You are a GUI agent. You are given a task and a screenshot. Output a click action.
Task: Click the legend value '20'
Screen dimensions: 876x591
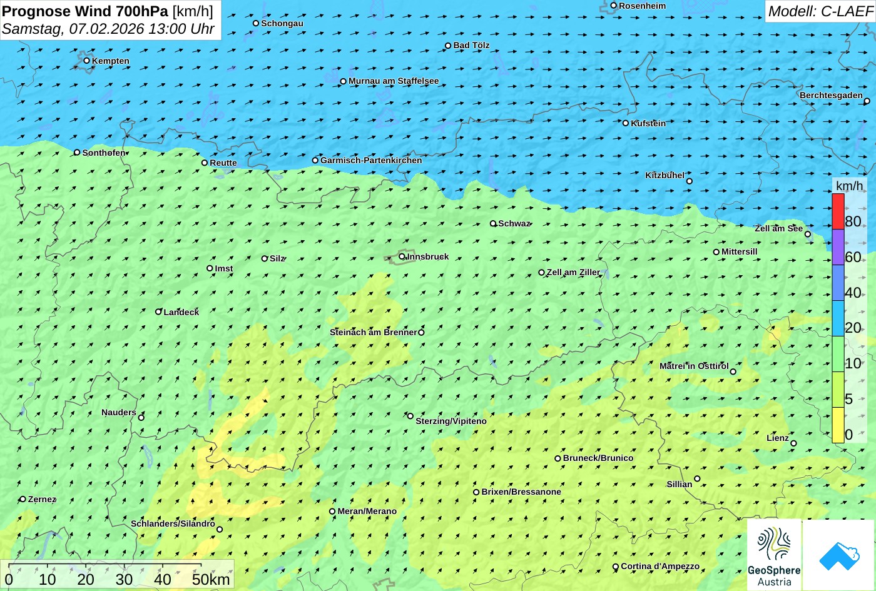tap(853, 328)
